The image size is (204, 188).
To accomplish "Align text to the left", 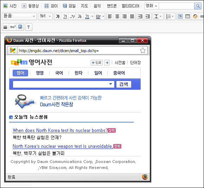I will (110, 17).
